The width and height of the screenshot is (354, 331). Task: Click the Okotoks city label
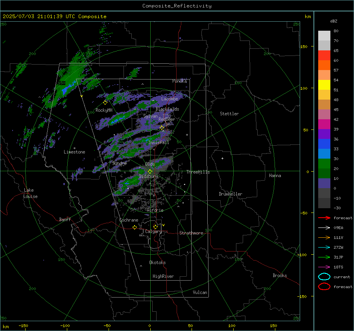(157, 263)
